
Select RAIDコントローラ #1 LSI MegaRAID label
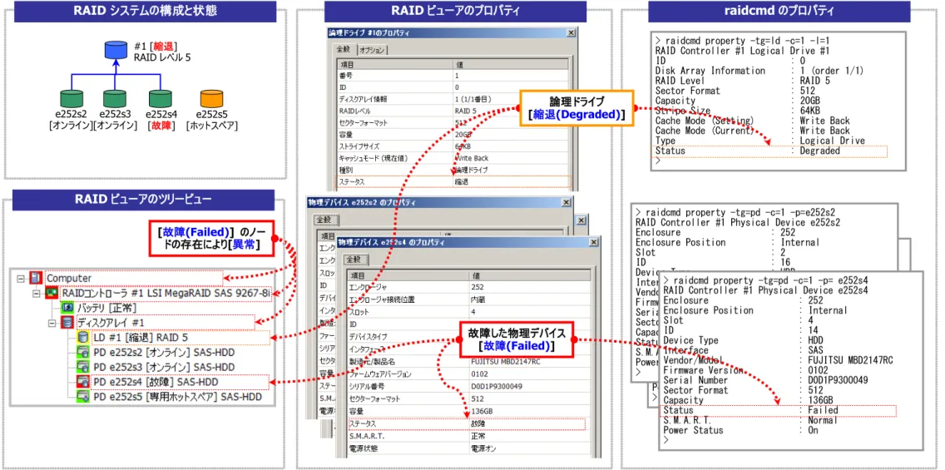[166, 294]
